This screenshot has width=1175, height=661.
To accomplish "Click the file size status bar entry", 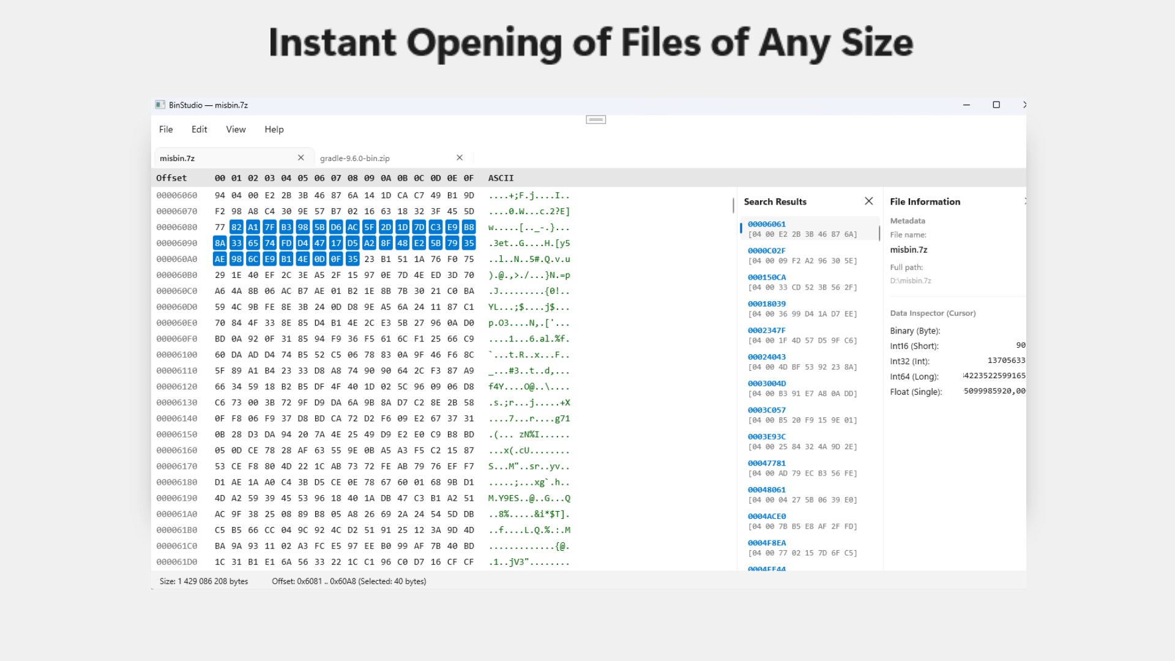I will point(204,581).
